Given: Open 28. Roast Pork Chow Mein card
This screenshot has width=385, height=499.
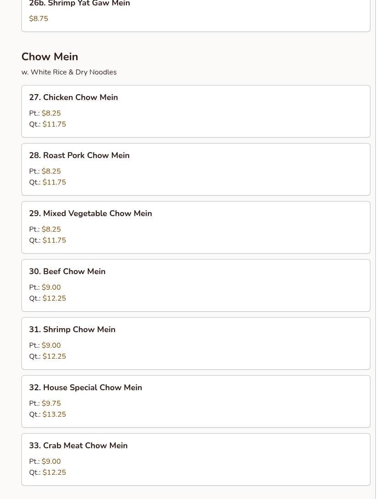Looking at the screenshot, I should tap(196, 169).
